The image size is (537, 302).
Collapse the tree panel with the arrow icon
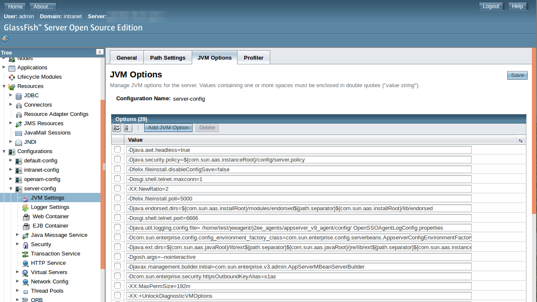100,52
